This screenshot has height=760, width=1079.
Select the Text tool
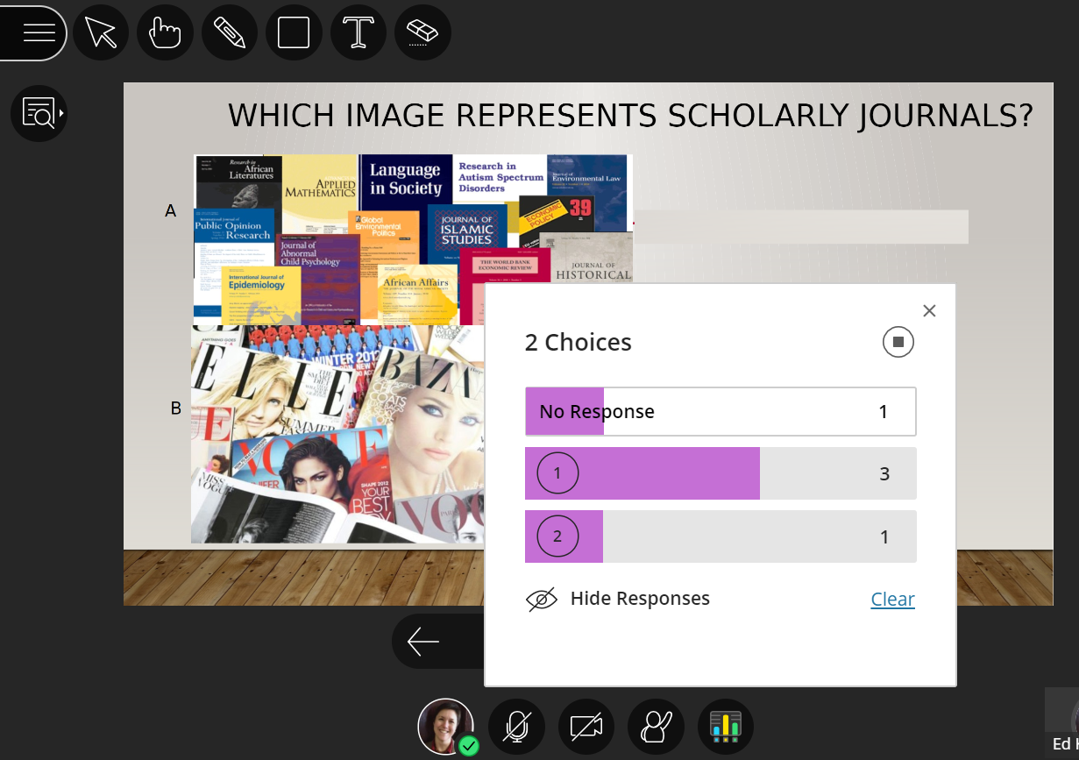coord(358,32)
